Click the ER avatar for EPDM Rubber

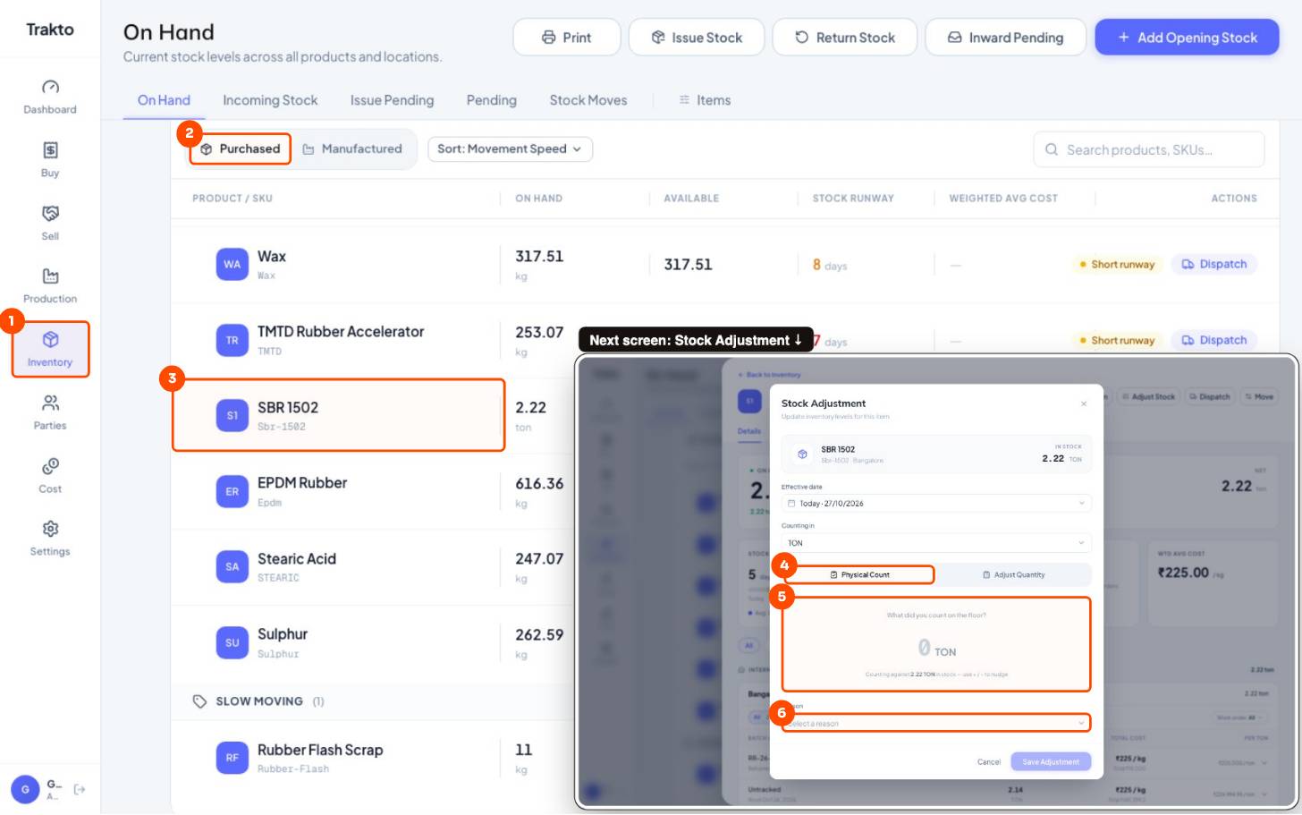point(232,492)
